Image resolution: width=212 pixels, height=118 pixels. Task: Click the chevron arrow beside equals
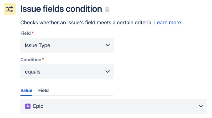107,72
